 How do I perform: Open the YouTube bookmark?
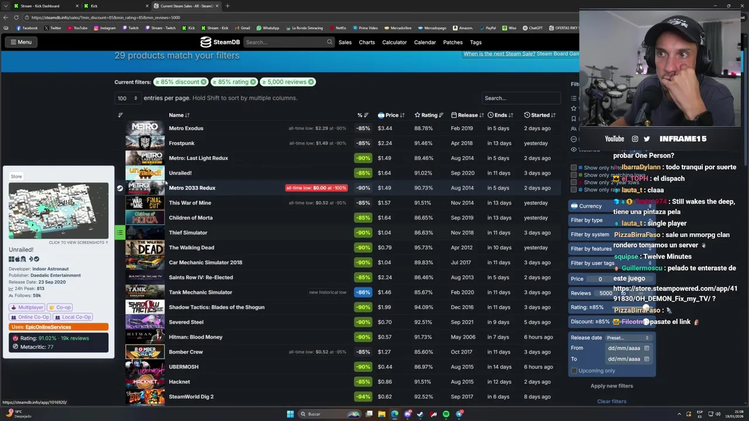point(77,28)
